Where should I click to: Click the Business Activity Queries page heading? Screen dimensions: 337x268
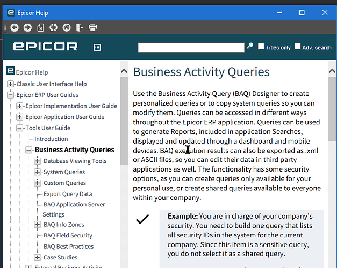(201, 72)
